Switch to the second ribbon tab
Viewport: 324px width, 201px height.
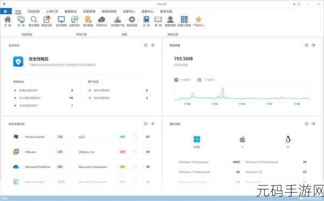pos(33,11)
